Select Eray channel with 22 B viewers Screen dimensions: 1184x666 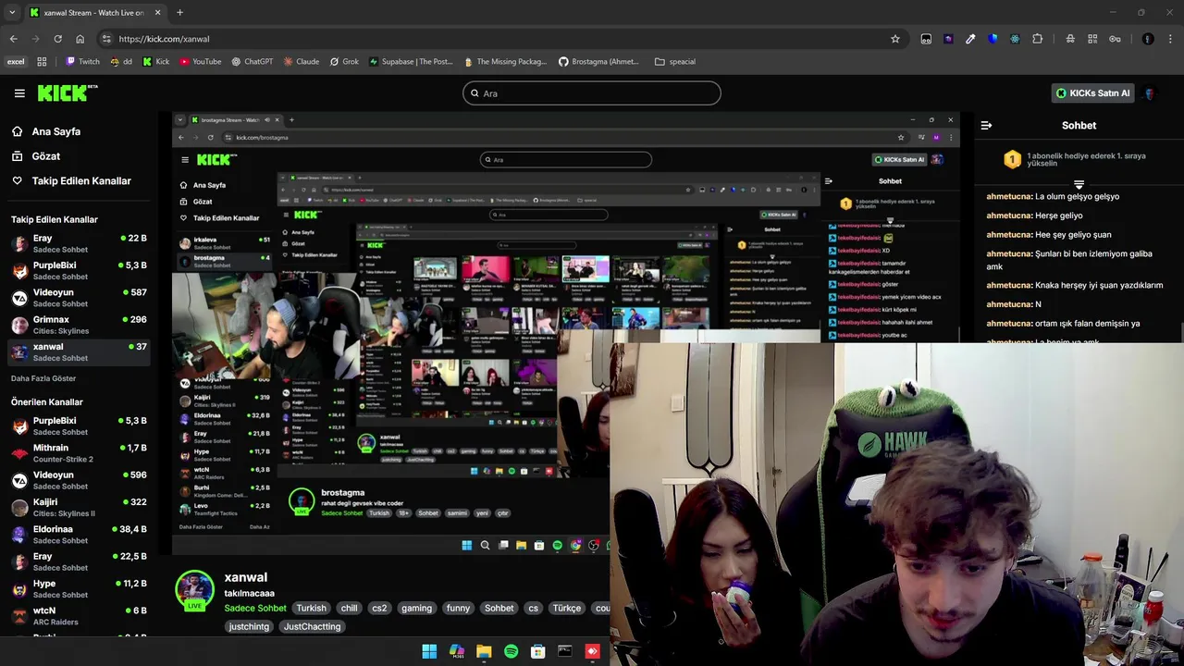pos(78,244)
